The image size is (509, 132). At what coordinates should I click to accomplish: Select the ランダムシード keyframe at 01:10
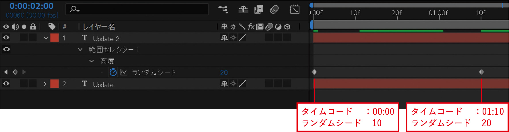point(481,72)
